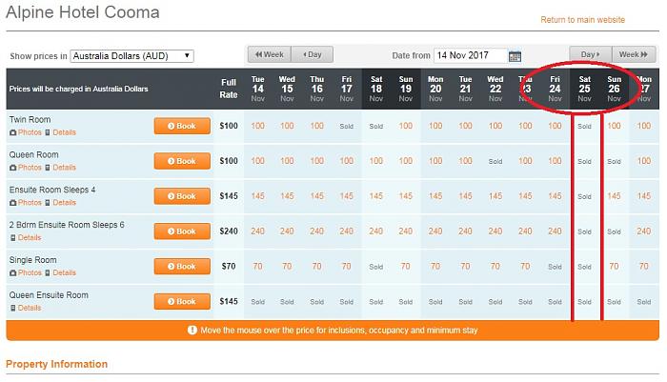Image resolution: width=667 pixels, height=382 pixels.
Task: Click the exclamation info icon in orange bar
Action: click(x=192, y=331)
